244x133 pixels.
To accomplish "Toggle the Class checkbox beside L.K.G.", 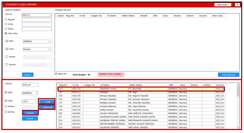I will pos(6,101).
